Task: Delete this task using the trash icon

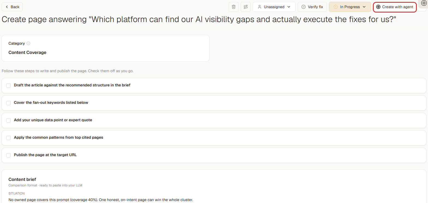Action: 234,7
